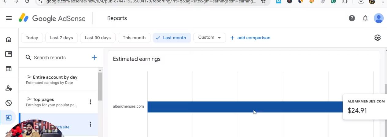This screenshot has height=137, width=387.
Task: Reload the browser page
Action: coord(27,1)
